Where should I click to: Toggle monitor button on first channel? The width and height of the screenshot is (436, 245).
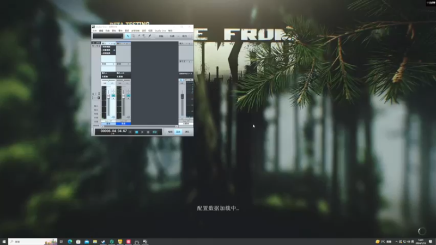pos(113,96)
